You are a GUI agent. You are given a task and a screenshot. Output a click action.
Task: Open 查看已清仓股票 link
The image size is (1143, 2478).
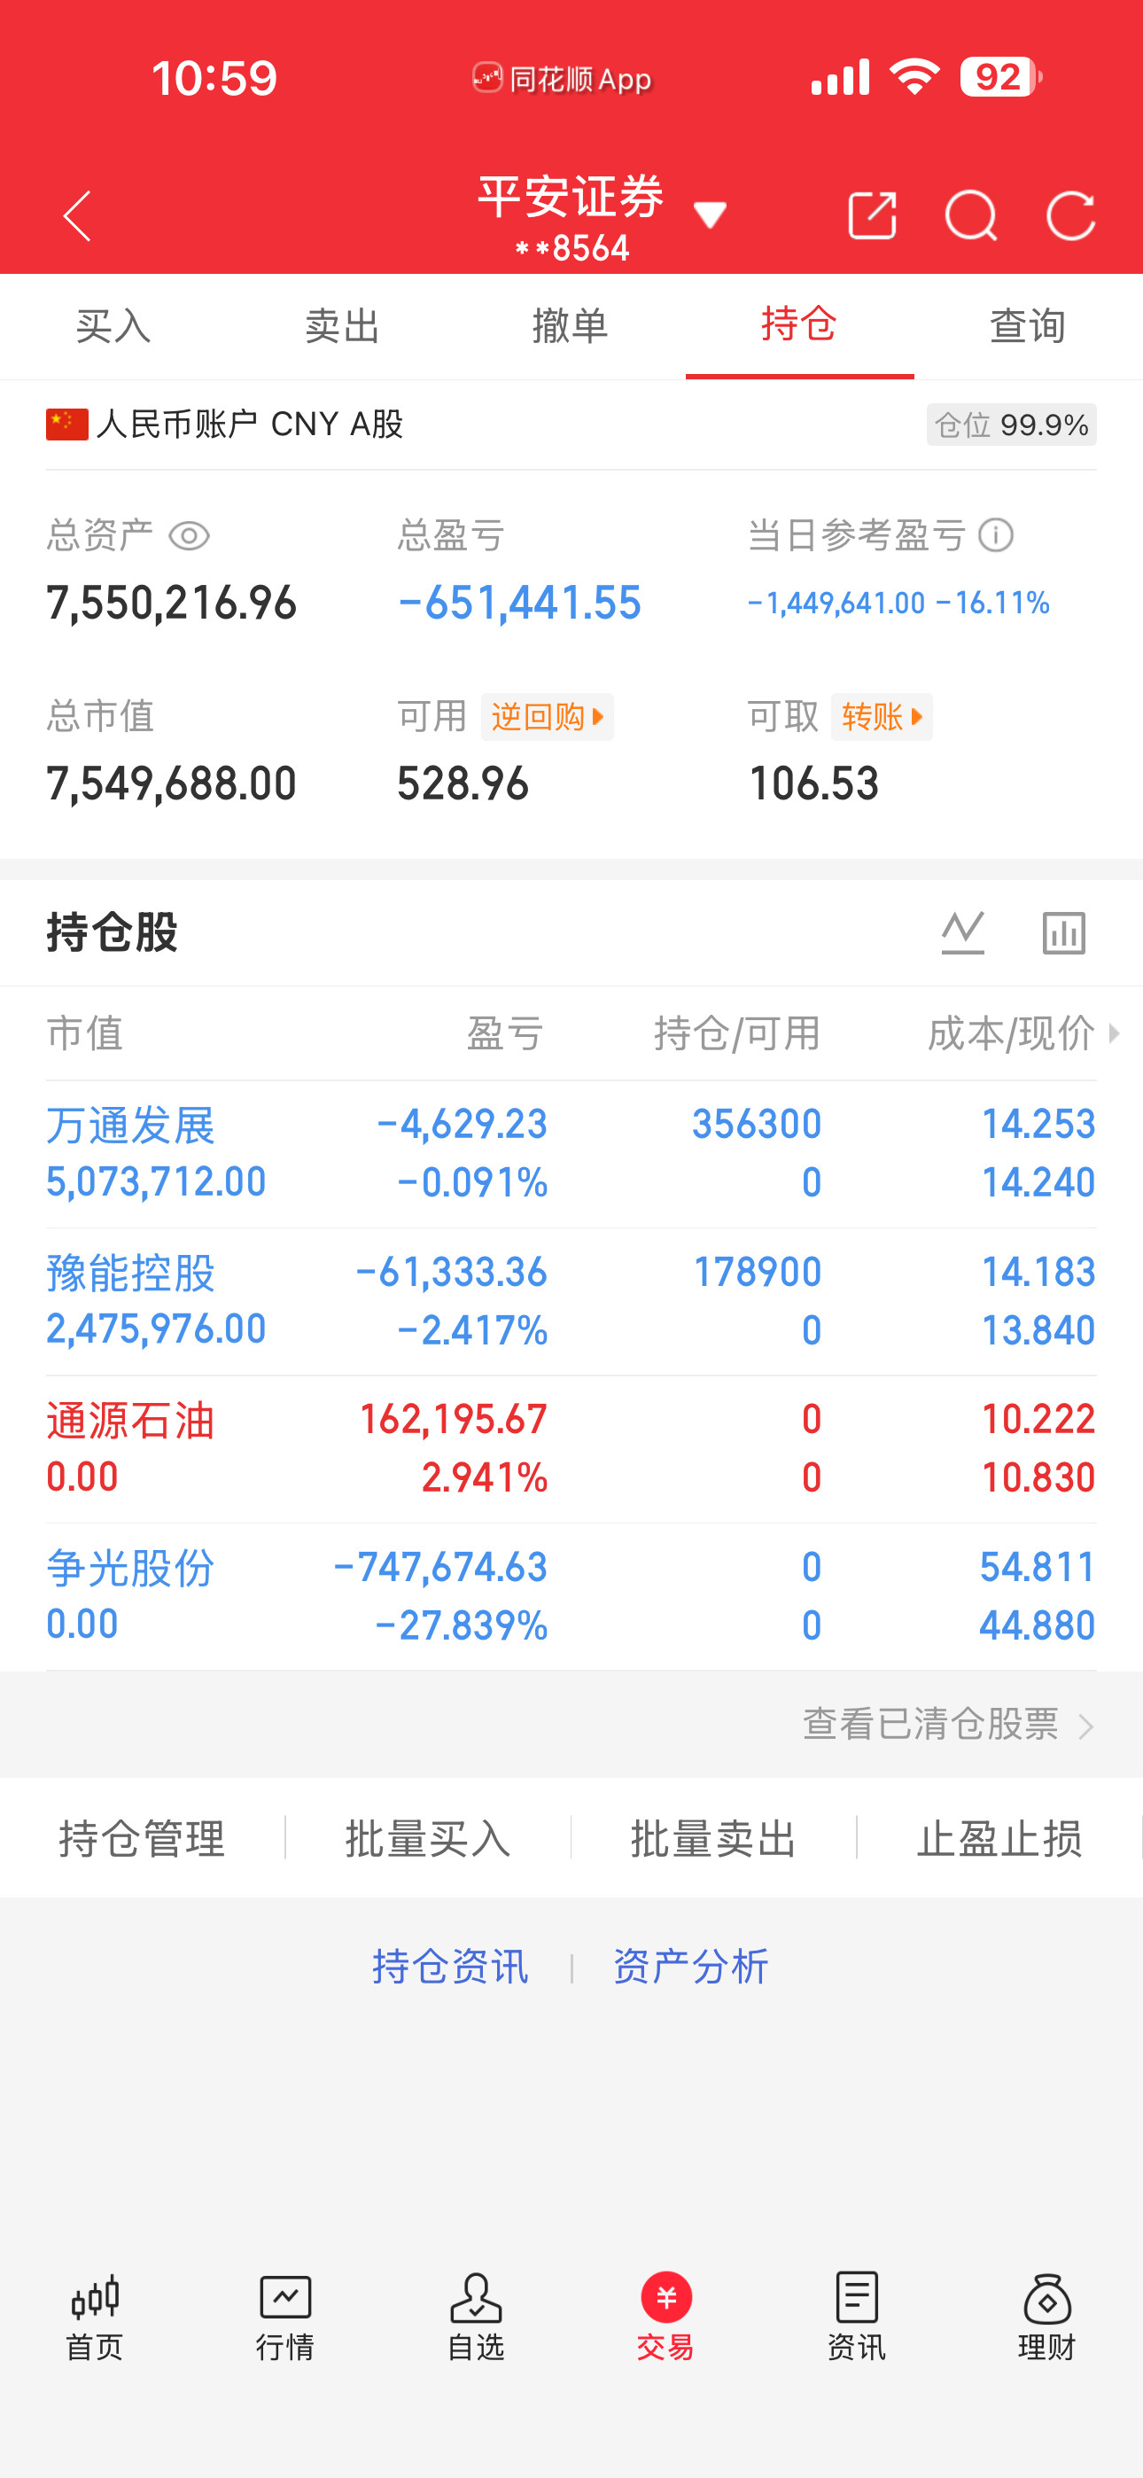(x=949, y=1724)
